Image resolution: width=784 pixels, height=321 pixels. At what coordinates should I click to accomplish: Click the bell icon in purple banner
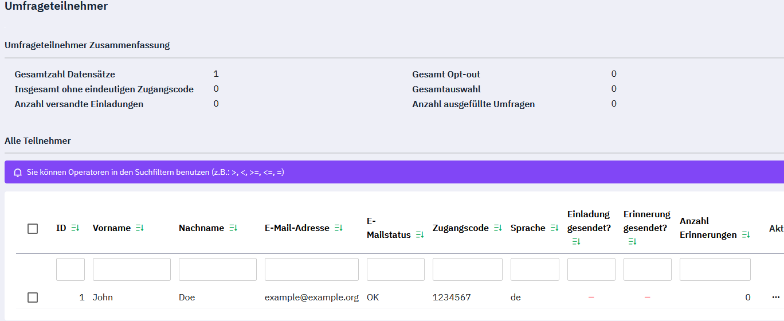tap(18, 173)
